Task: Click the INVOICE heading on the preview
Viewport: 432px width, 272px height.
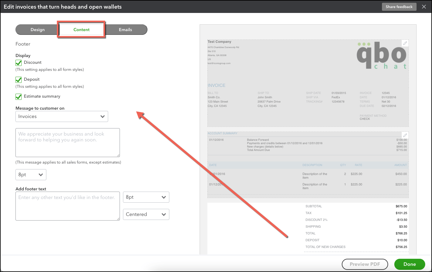Action: (x=217, y=85)
